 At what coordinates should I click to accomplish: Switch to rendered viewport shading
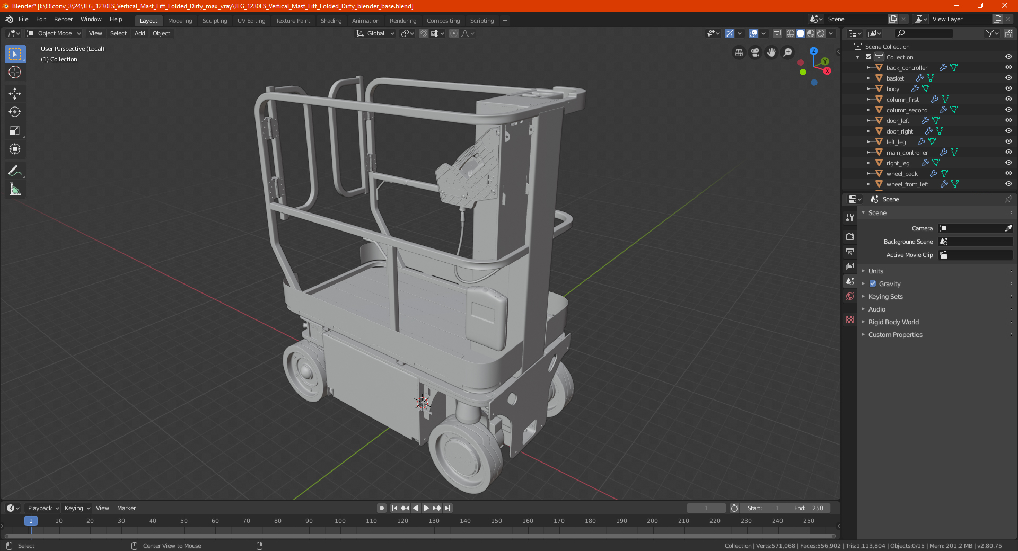point(821,33)
